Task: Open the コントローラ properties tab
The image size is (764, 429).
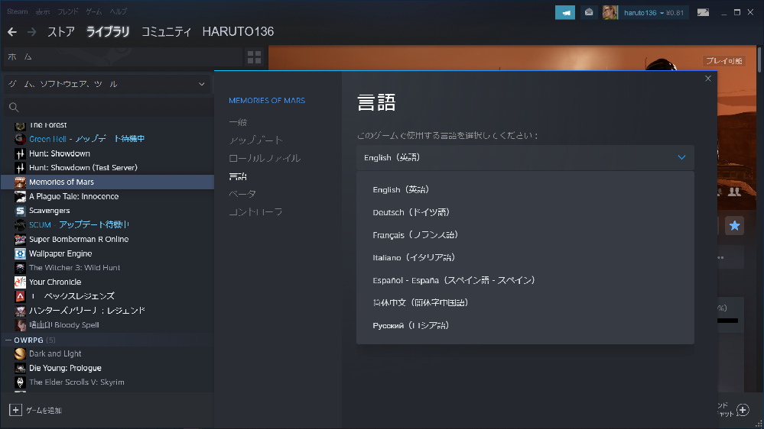Action: (x=255, y=212)
